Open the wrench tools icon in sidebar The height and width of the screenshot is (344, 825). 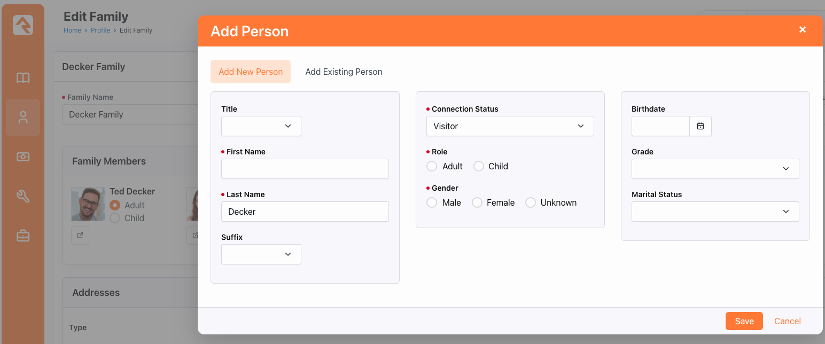(23, 196)
